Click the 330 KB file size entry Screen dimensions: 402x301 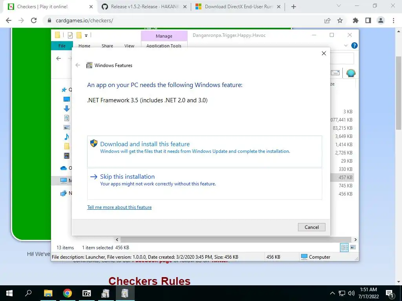(345, 169)
